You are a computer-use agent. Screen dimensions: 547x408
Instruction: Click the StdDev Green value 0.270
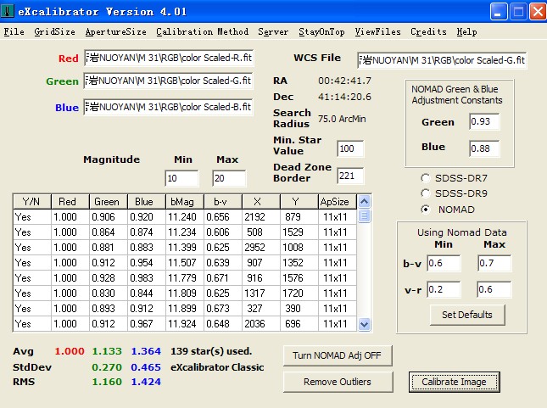point(107,367)
